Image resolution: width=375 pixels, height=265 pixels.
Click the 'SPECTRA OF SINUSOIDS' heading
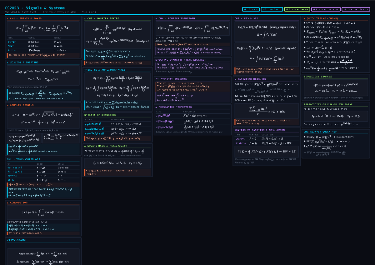(x=100, y=115)
